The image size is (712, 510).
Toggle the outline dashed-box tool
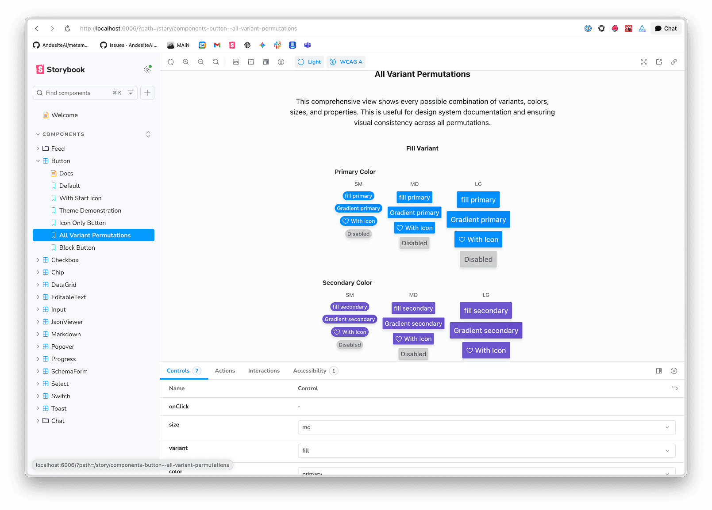click(251, 62)
